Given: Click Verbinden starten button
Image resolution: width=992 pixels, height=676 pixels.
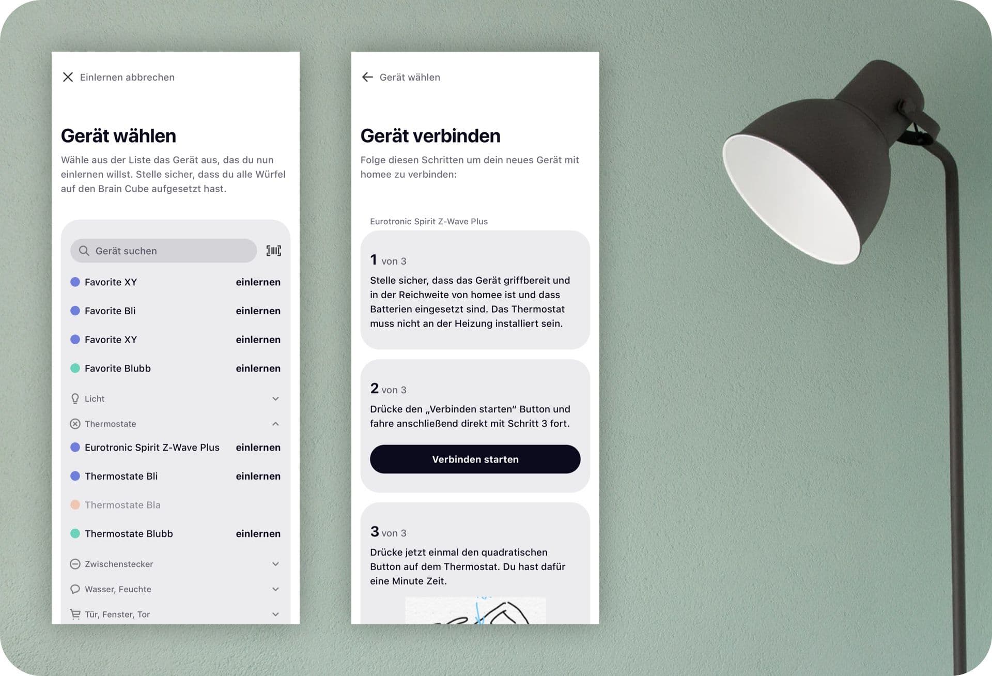Looking at the screenshot, I should pos(475,459).
